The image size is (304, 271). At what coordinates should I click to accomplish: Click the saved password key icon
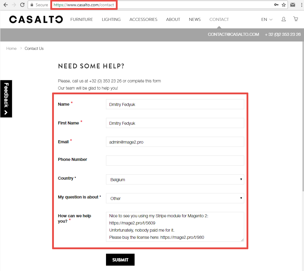(276, 5)
